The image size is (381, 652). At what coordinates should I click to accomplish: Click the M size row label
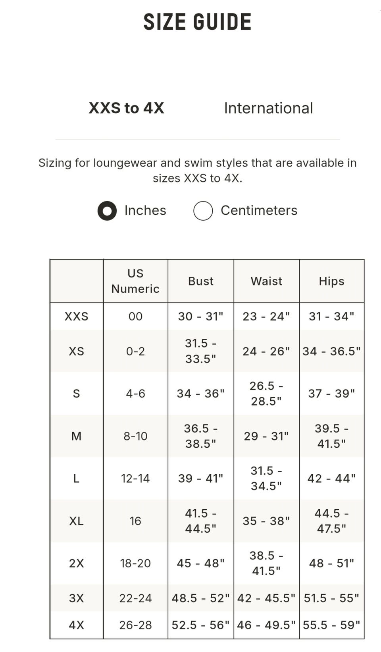tap(77, 436)
